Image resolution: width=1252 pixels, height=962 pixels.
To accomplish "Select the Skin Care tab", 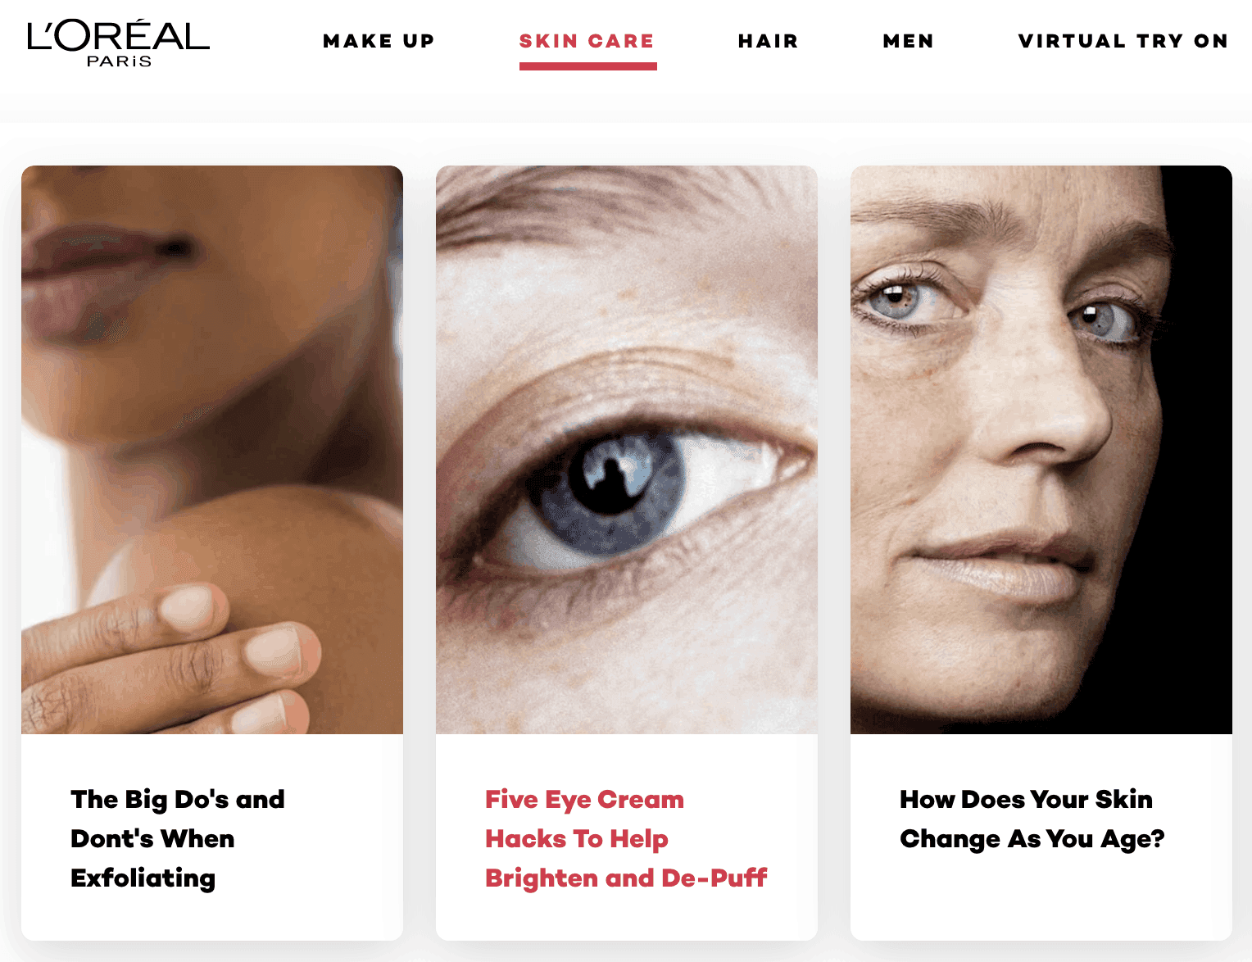I will [x=587, y=41].
